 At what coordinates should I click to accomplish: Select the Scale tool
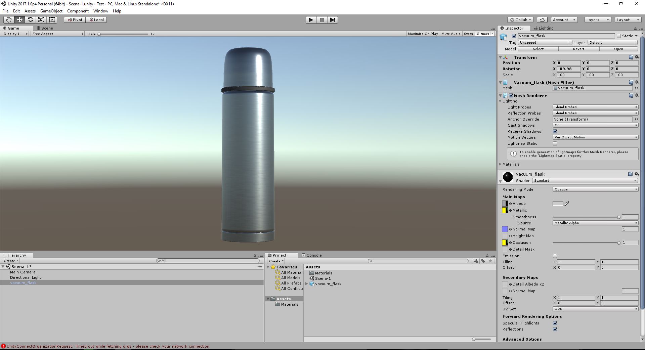tap(41, 19)
